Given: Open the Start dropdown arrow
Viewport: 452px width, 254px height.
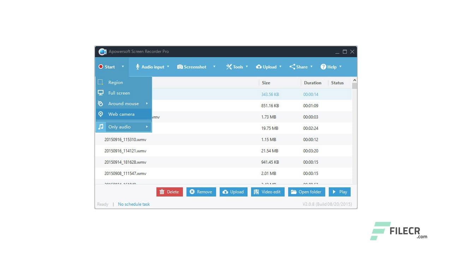Looking at the screenshot, I should click(123, 67).
